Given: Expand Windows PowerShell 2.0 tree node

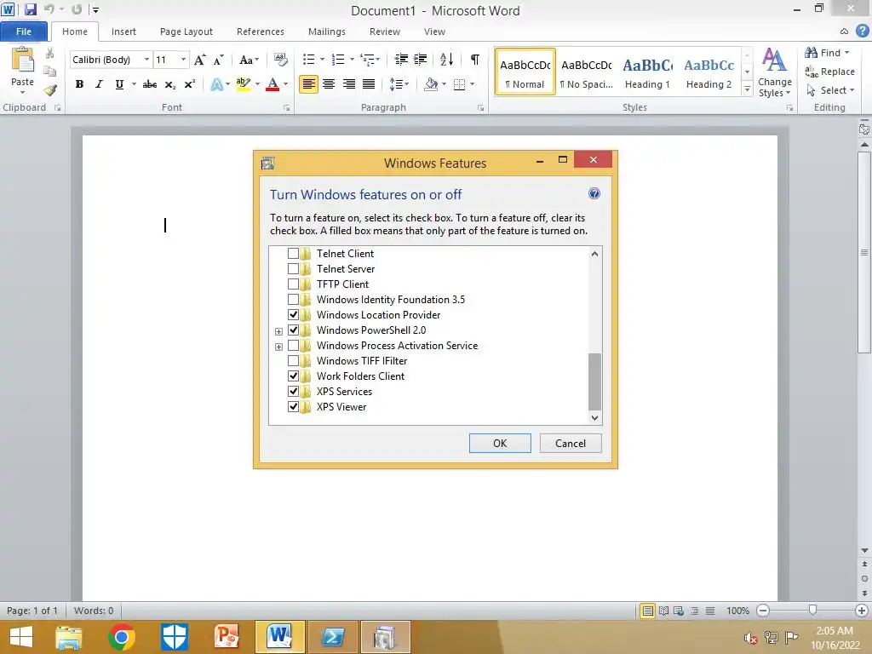Looking at the screenshot, I should pos(278,331).
